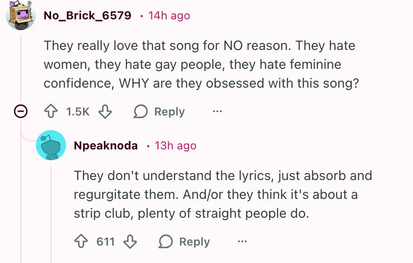Open No_Brick_6579's avatar profile picture
This screenshot has width=413, height=263.
coord(20,15)
